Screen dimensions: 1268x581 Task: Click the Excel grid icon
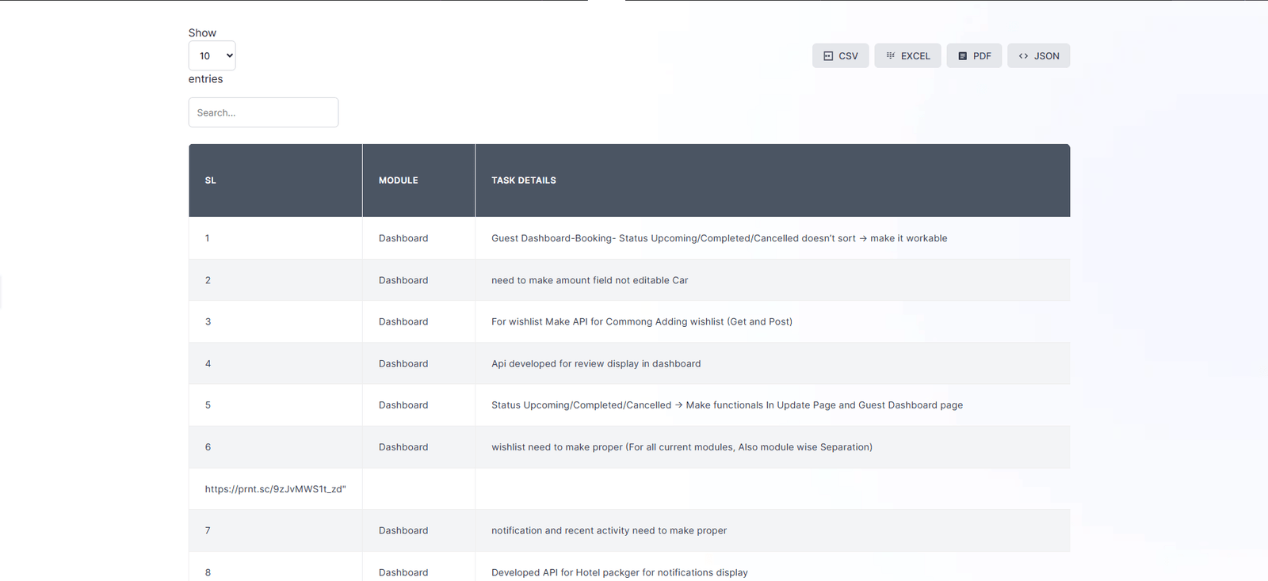click(890, 56)
